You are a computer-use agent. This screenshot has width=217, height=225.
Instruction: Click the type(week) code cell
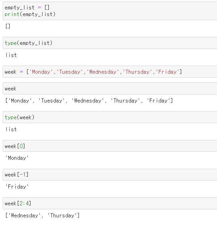[110, 117]
